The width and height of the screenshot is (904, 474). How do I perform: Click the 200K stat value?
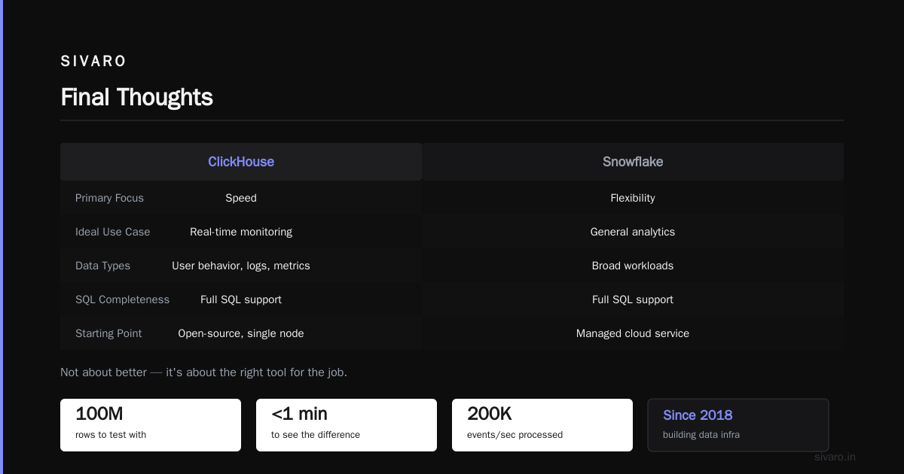coord(490,414)
